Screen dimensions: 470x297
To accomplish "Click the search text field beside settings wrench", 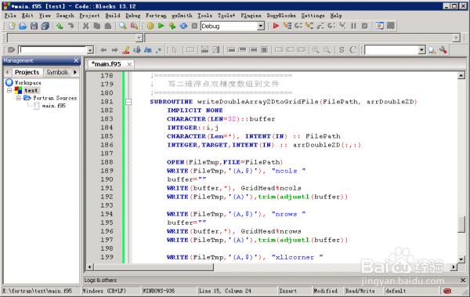I will (392, 50).
